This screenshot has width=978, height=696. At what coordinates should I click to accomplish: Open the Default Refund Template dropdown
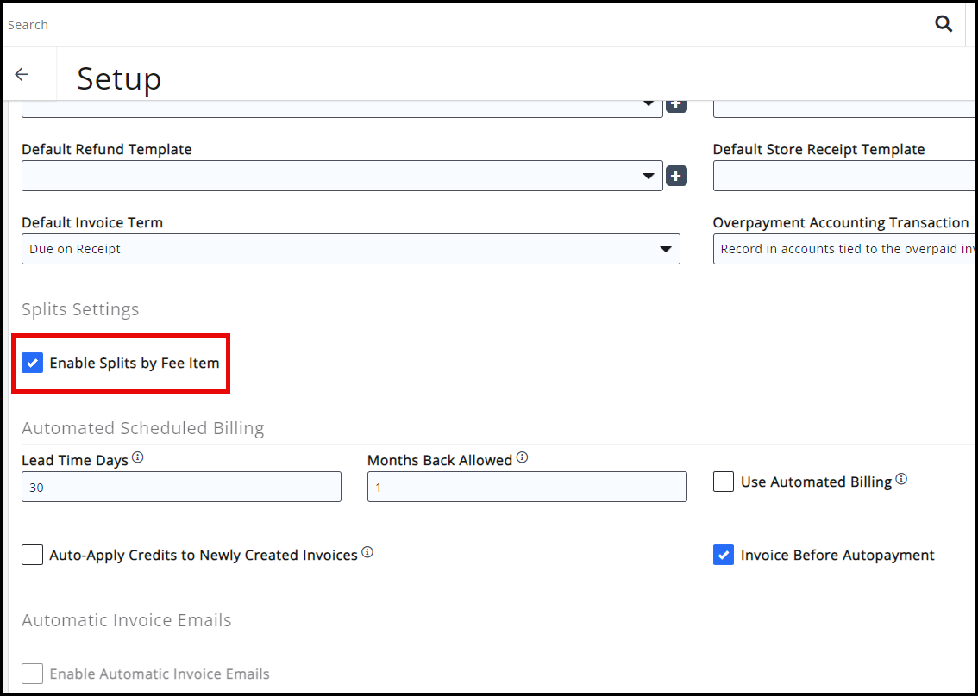tap(342, 176)
